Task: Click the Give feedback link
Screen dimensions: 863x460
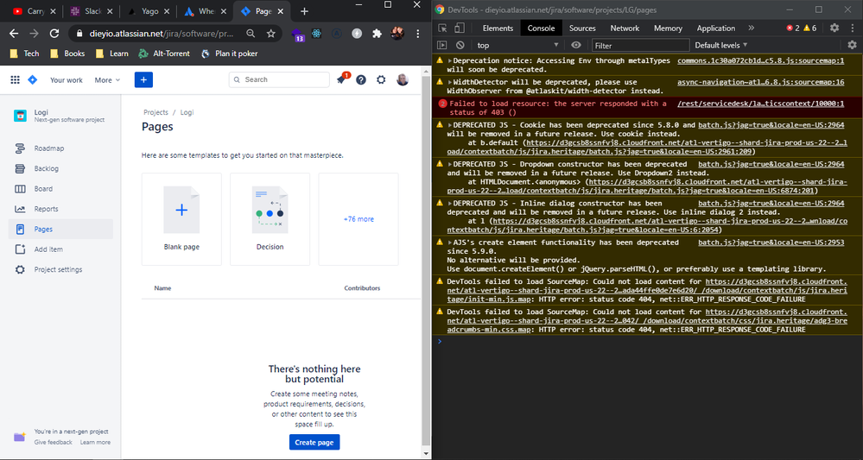Action: coord(53,443)
